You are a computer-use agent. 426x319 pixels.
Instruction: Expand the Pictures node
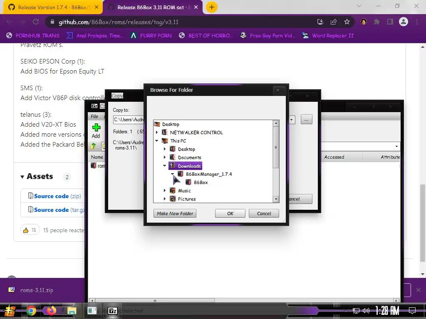(x=165, y=199)
